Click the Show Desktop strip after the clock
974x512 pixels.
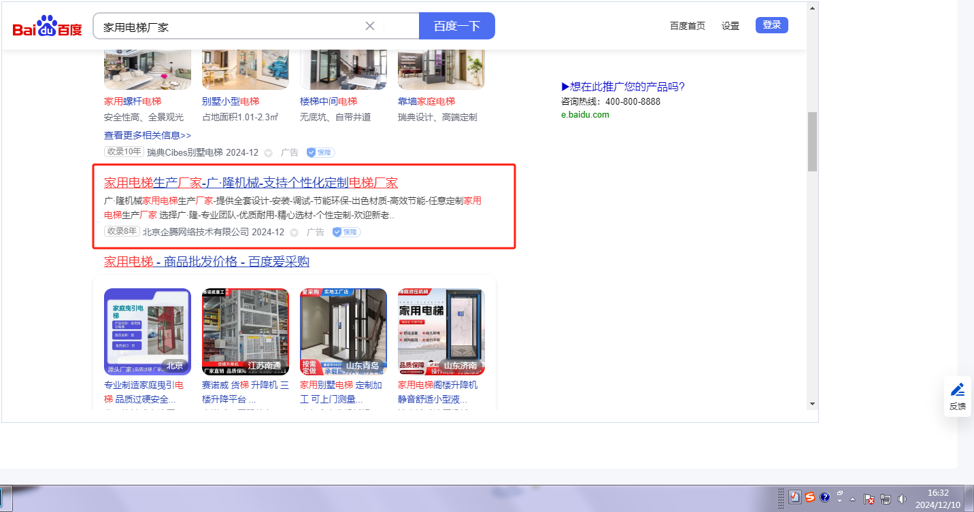pyautogui.click(x=969, y=498)
